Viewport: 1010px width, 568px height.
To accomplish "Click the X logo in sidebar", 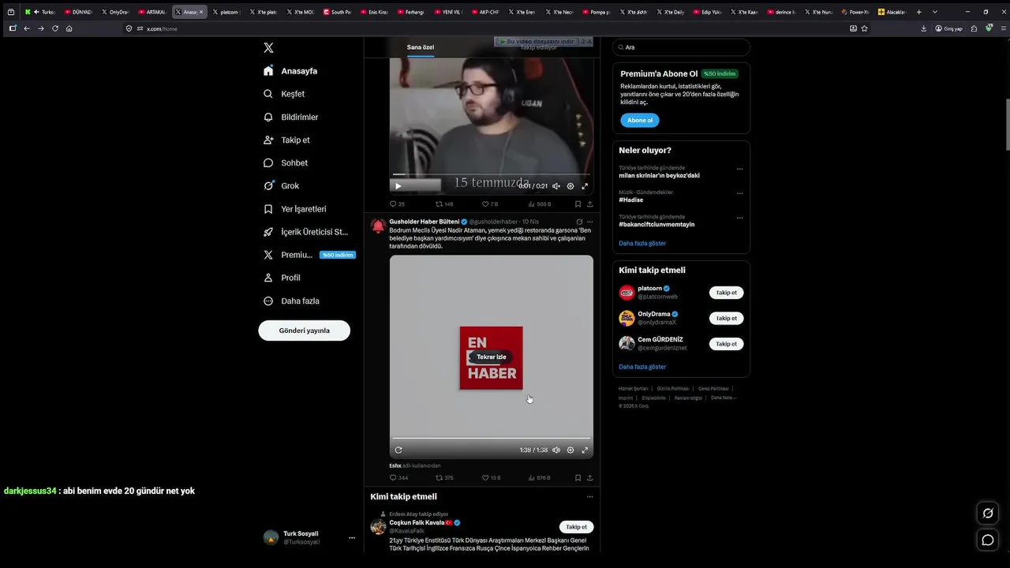I will (x=268, y=48).
